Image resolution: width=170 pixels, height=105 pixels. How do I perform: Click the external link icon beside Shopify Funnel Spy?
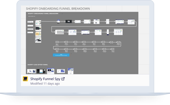pos(63,79)
